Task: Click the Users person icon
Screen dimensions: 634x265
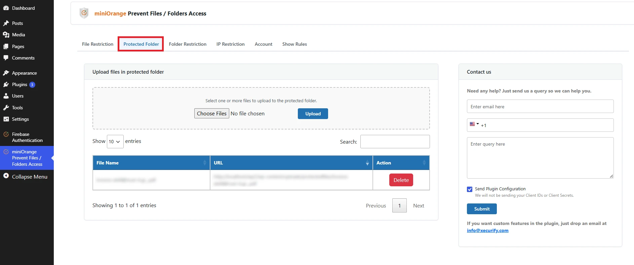Action: coord(6,96)
